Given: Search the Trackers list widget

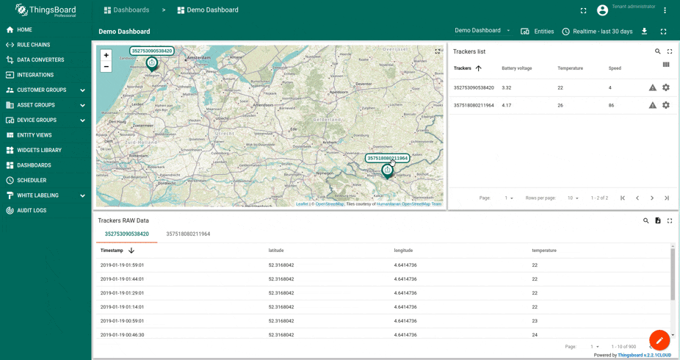Looking at the screenshot, I should [x=657, y=51].
